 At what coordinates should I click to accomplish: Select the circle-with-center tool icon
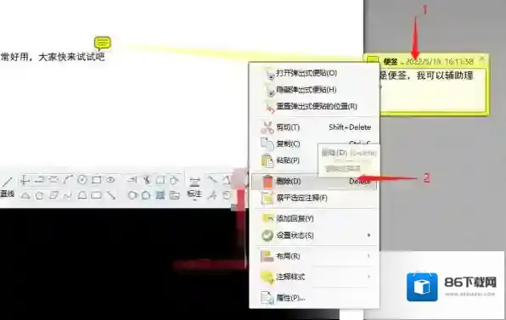(x=82, y=180)
